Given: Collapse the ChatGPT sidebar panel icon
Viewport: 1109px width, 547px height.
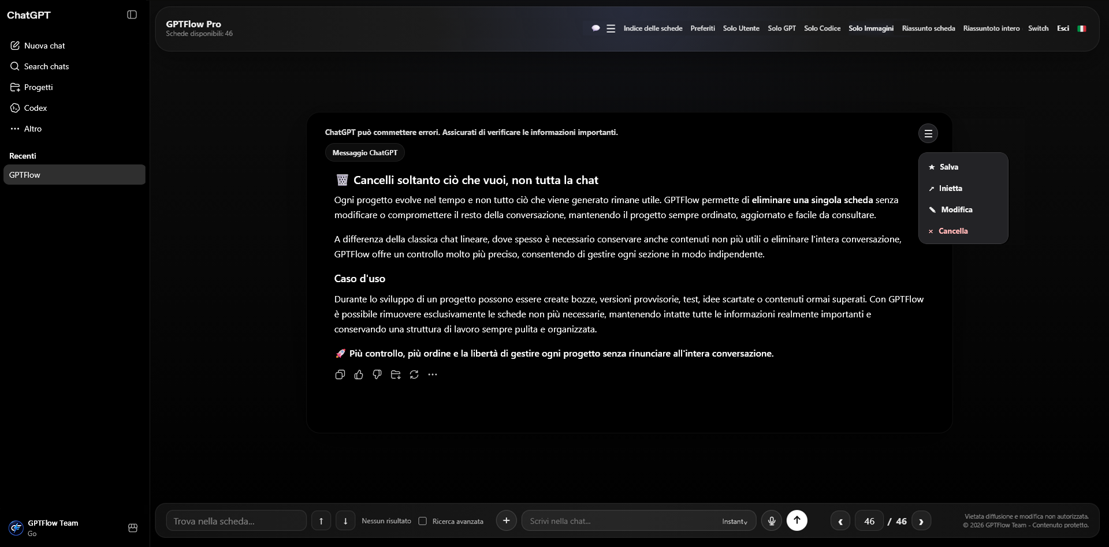Looking at the screenshot, I should 132,14.
